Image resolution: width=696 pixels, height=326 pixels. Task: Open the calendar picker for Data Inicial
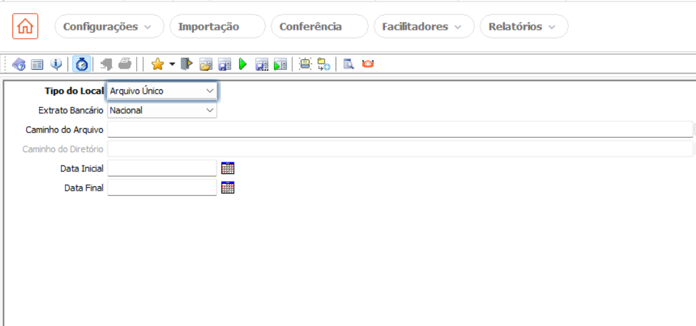227,168
